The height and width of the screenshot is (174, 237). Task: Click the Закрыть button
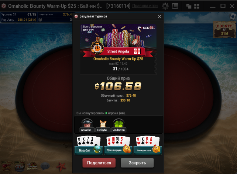pos(137,163)
